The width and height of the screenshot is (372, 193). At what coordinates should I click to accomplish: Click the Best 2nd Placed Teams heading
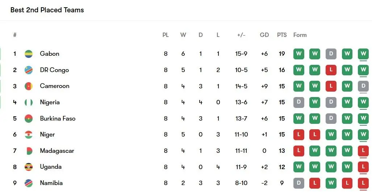point(47,10)
